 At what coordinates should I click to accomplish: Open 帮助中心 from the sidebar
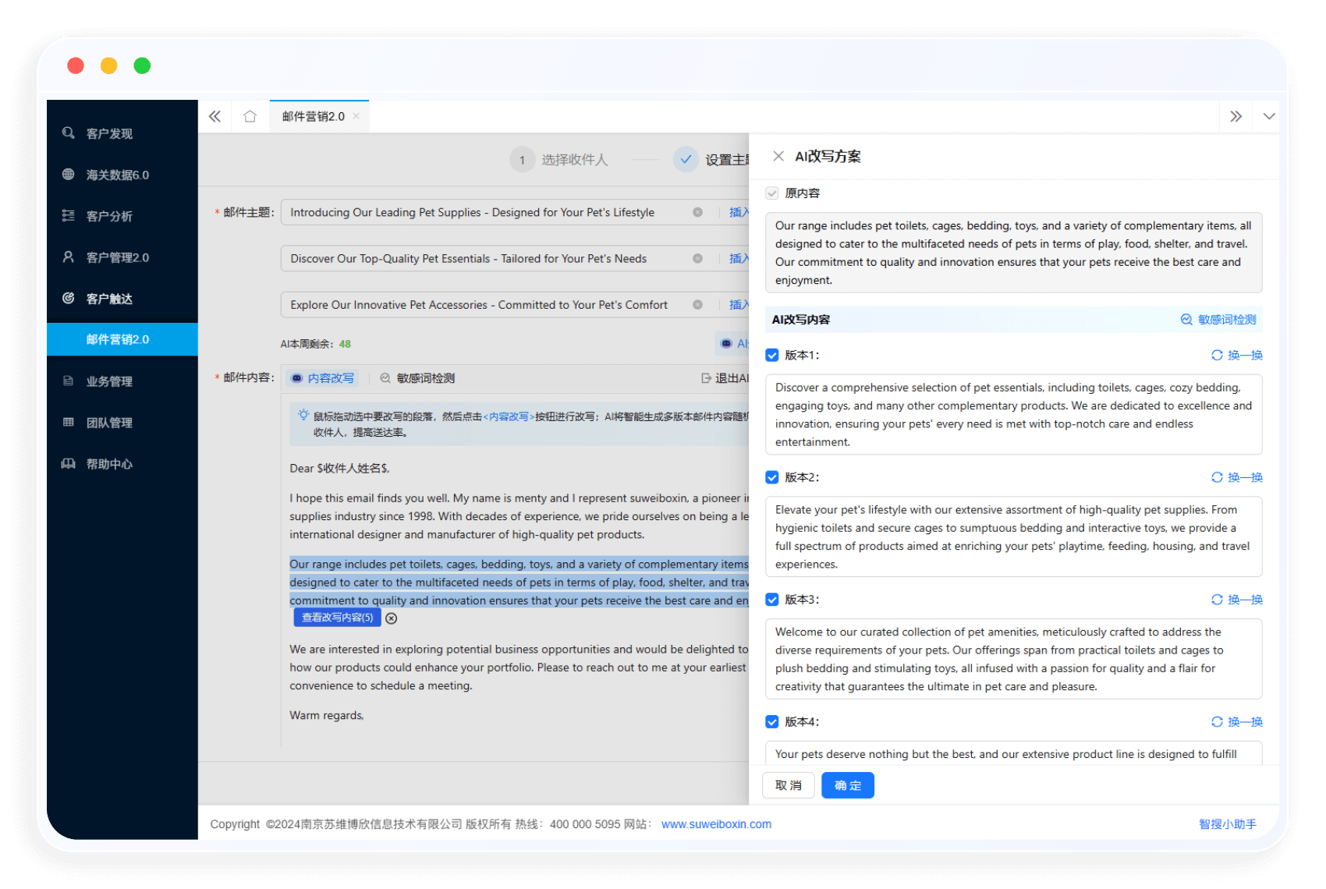(x=109, y=464)
